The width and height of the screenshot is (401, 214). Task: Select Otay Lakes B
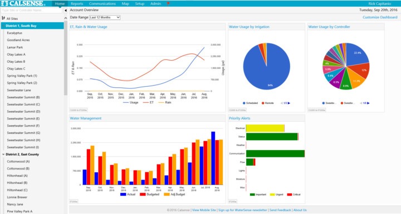[16, 62]
